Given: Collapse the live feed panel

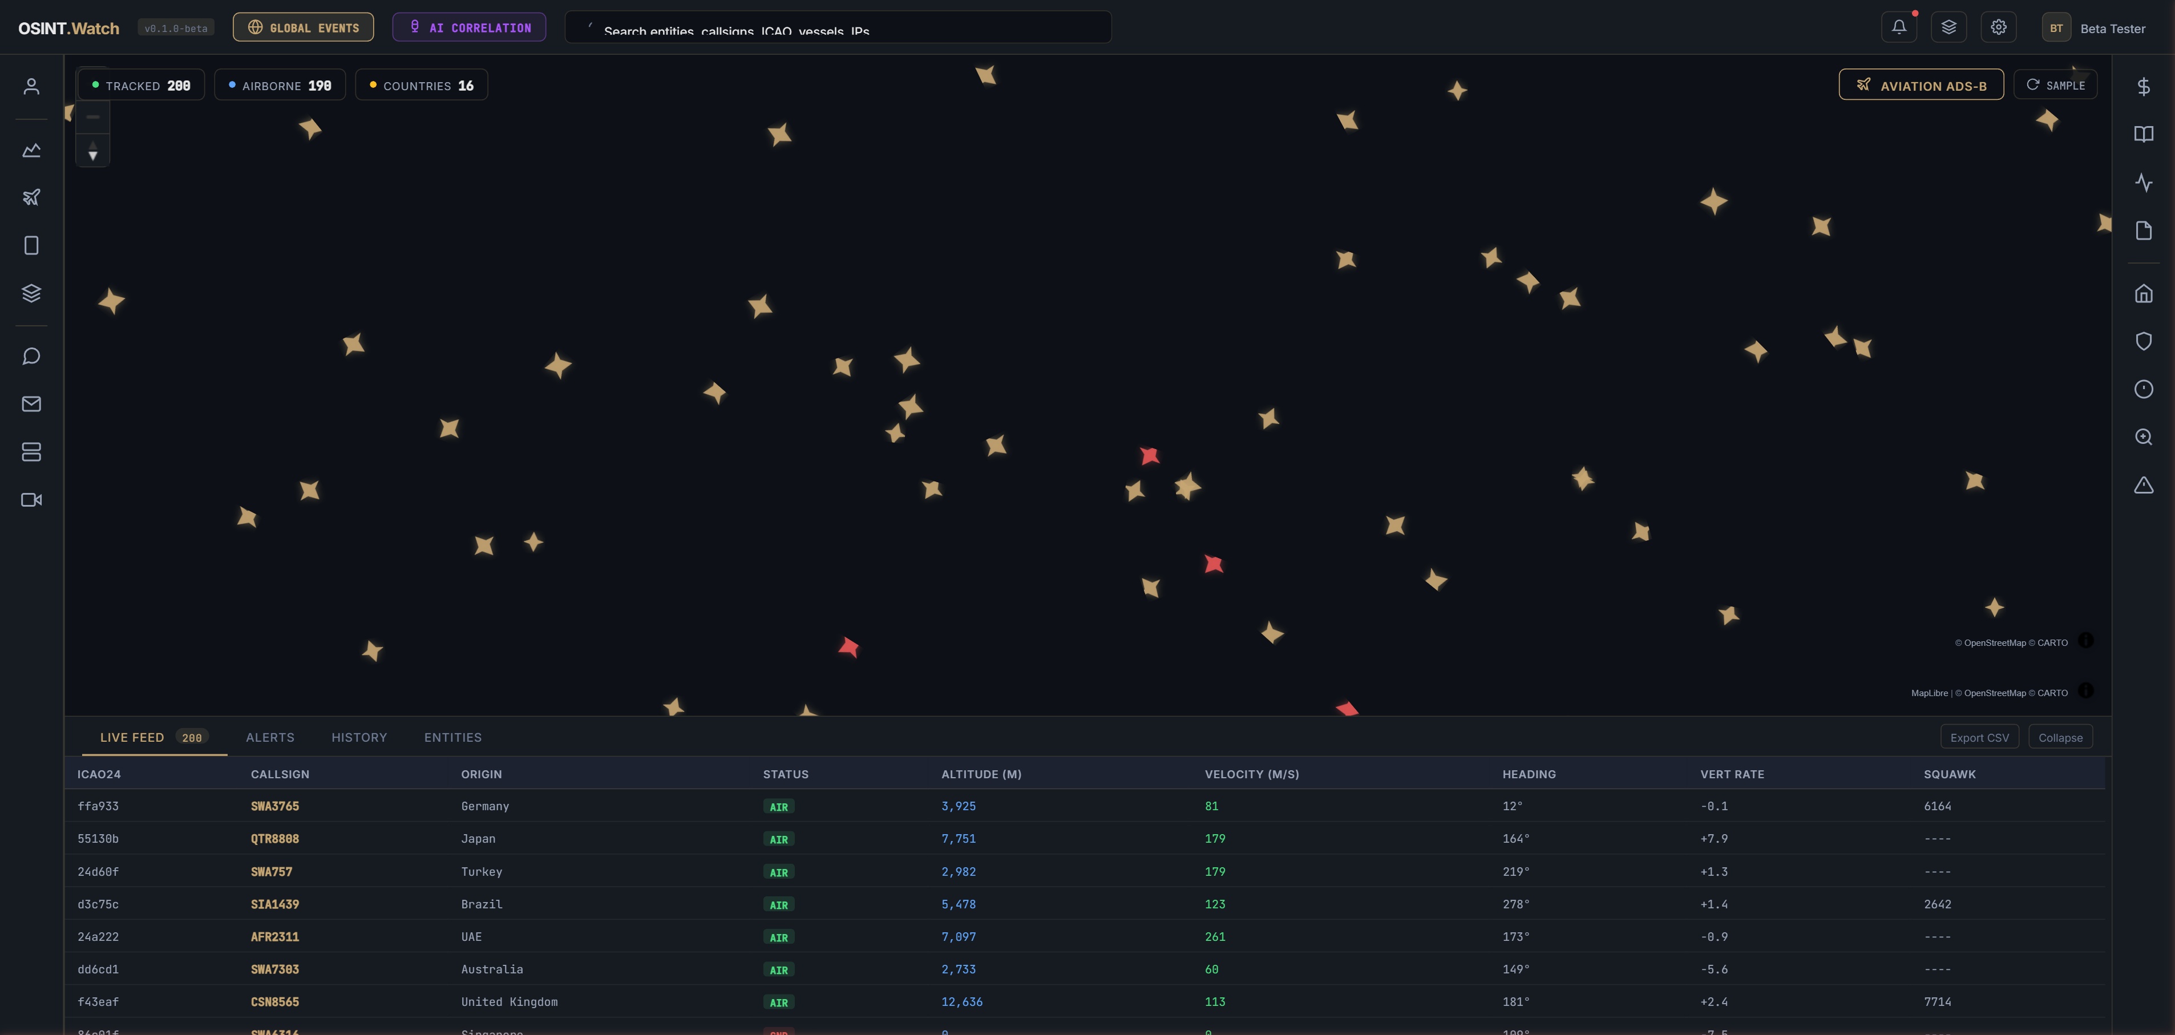Looking at the screenshot, I should pyautogui.click(x=2060, y=736).
